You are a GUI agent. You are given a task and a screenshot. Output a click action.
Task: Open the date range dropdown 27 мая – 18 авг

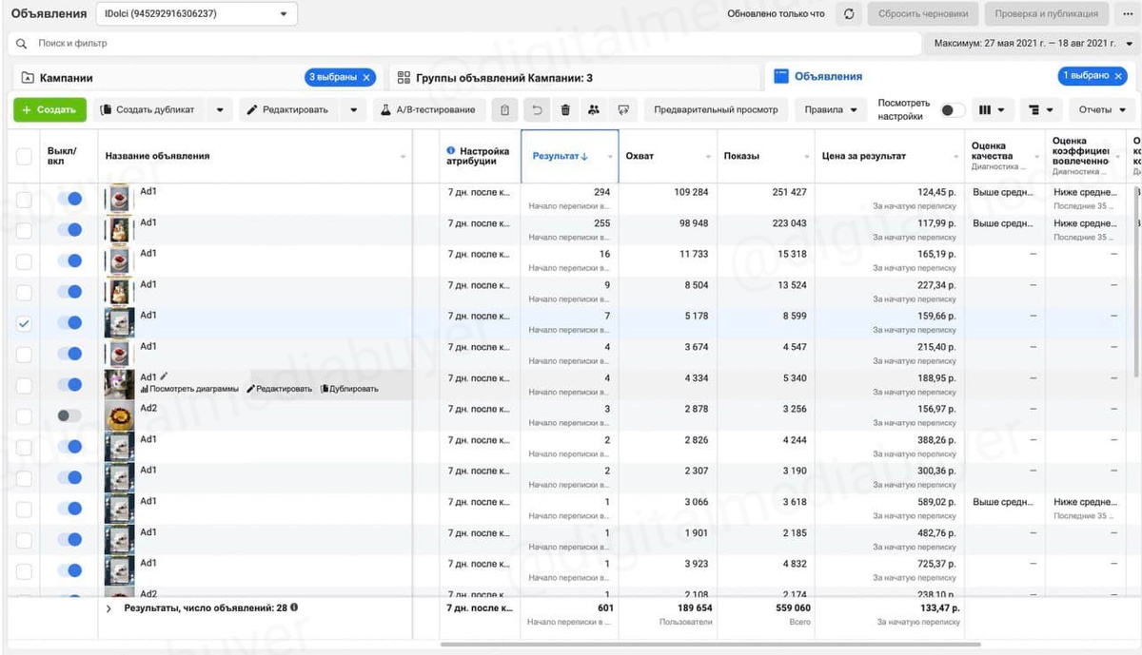click(x=1033, y=44)
